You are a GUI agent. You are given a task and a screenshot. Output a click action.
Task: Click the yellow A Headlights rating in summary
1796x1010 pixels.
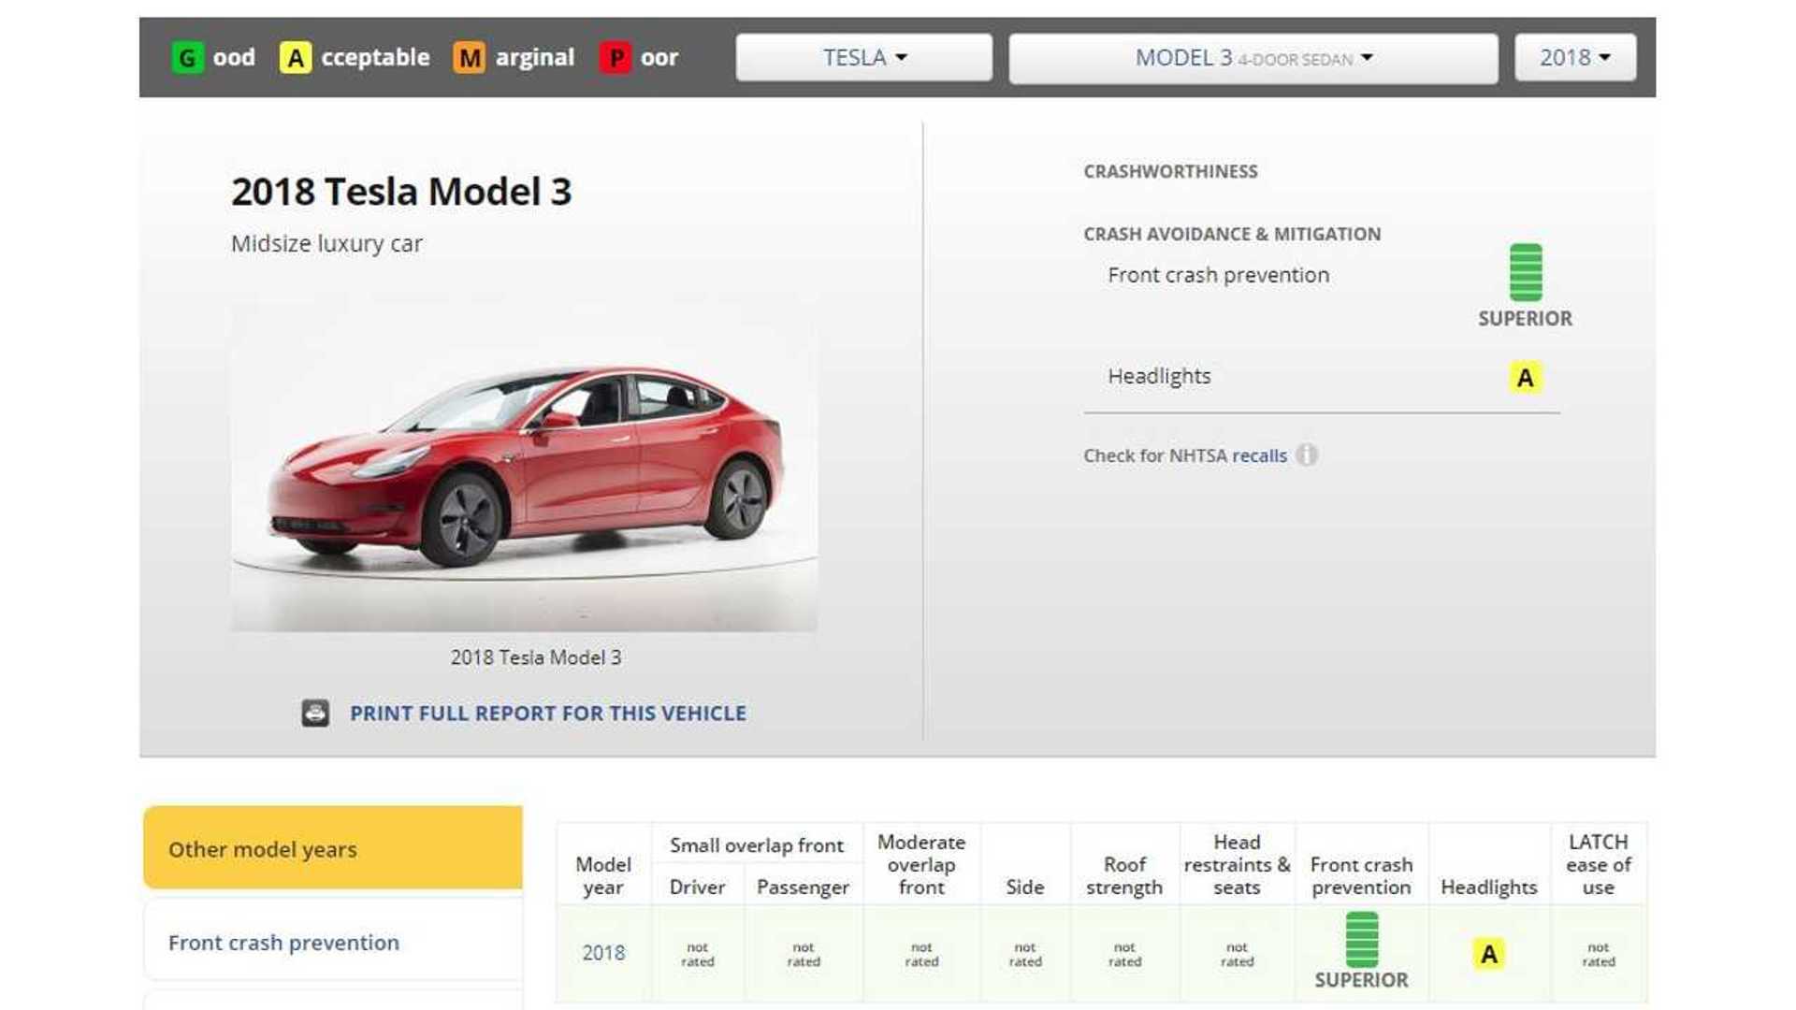pos(1526,378)
